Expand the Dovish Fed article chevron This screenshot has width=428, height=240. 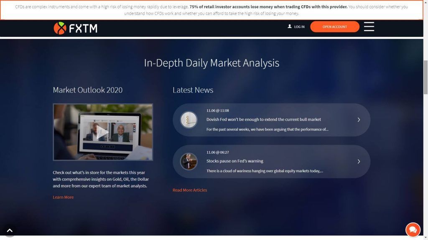point(359,120)
